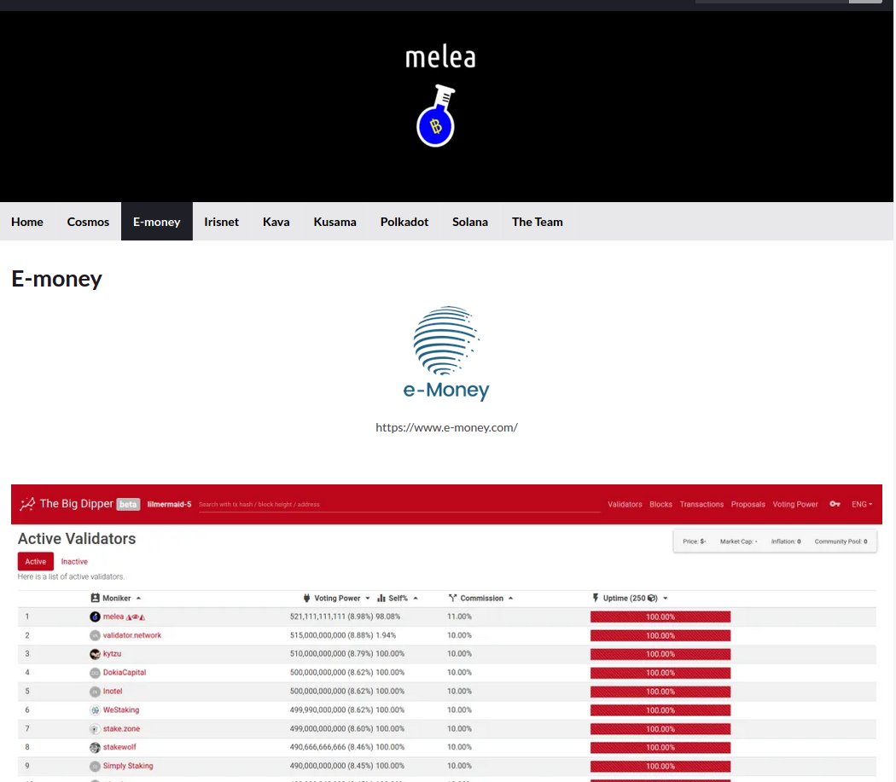The height and width of the screenshot is (782, 896).
Task: Open the Kava menu item
Action: coord(276,222)
